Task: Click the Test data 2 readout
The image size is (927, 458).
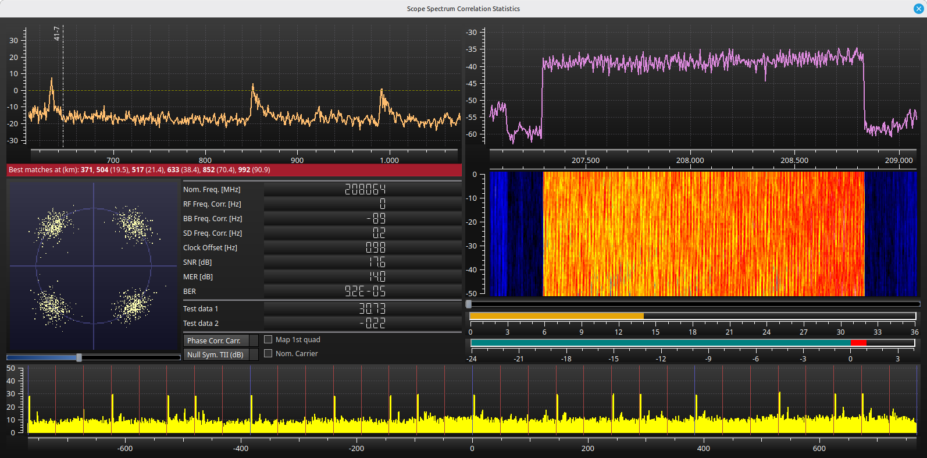Action: click(363, 323)
